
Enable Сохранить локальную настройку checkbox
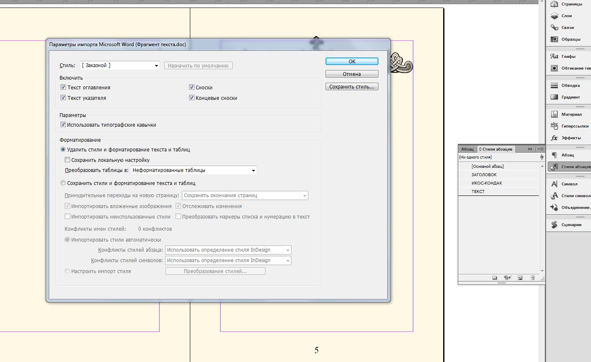click(67, 160)
